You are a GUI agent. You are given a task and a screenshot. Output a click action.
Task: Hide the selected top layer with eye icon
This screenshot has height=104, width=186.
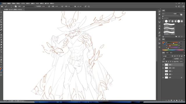(163, 65)
